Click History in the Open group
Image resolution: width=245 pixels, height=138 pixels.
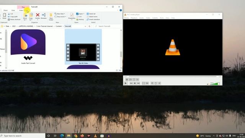(80, 20)
